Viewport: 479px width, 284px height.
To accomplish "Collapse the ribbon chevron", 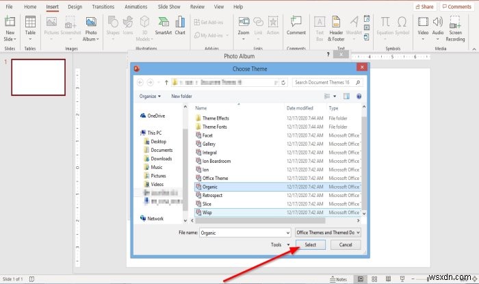I will point(474,49).
